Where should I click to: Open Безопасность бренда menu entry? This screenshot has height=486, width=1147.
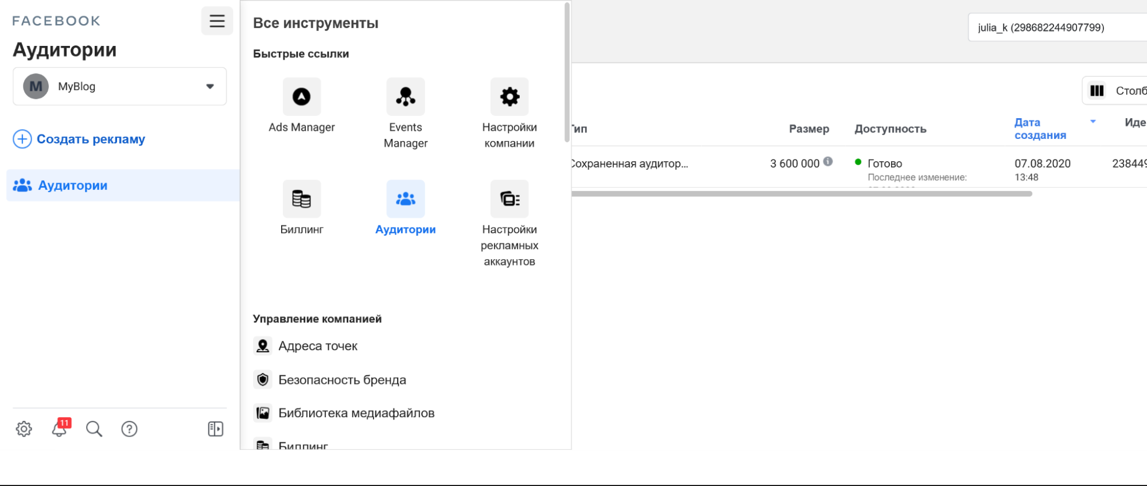click(342, 380)
